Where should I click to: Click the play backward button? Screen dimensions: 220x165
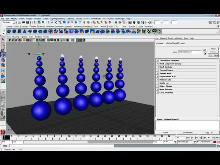pos(201,137)
